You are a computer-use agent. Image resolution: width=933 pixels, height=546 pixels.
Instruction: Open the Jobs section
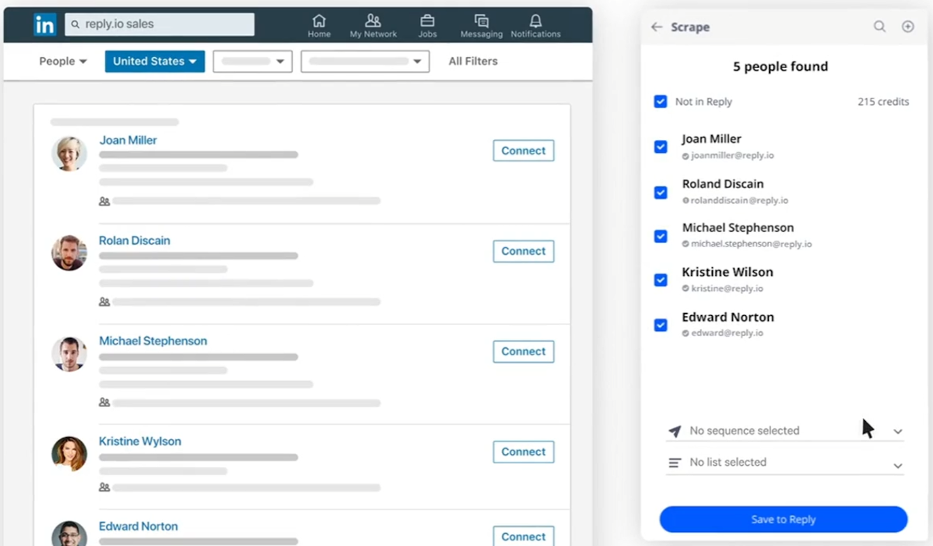pos(427,25)
